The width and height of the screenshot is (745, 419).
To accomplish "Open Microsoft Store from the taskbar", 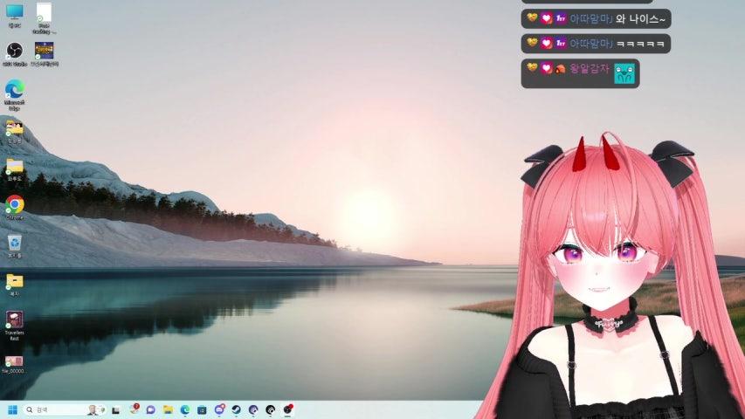I will [x=202, y=410].
